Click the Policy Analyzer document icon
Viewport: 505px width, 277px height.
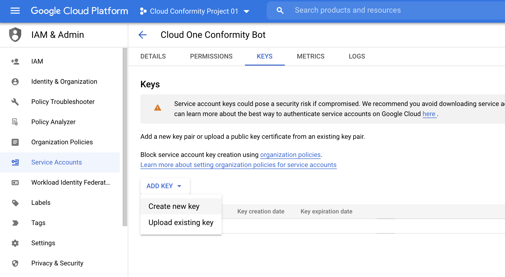15,122
